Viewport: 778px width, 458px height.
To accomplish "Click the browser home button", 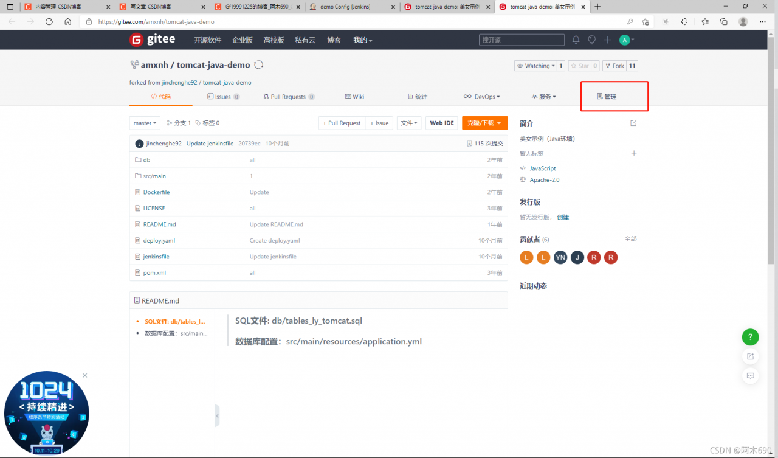I will (x=68, y=21).
